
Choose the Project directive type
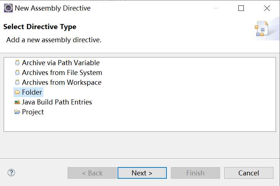pyautogui.click(x=33, y=112)
